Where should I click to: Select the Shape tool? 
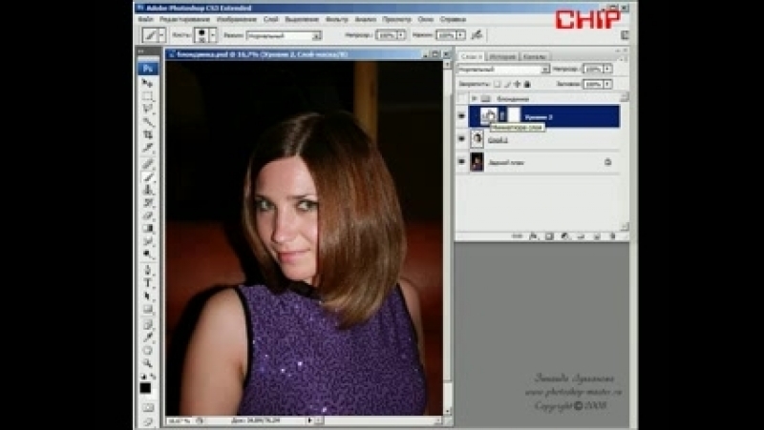[x=148, y=308]
